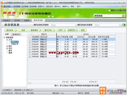Click the 可用数量 column header
The image size is (127, 95).
point(65,37)
